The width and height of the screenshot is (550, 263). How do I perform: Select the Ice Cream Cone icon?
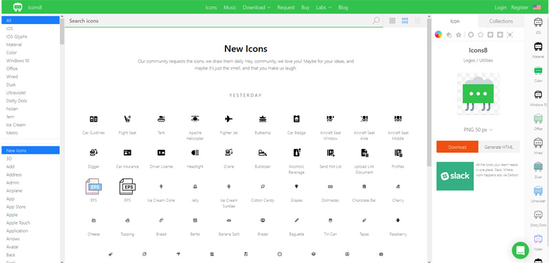click(x=161, y=187)
